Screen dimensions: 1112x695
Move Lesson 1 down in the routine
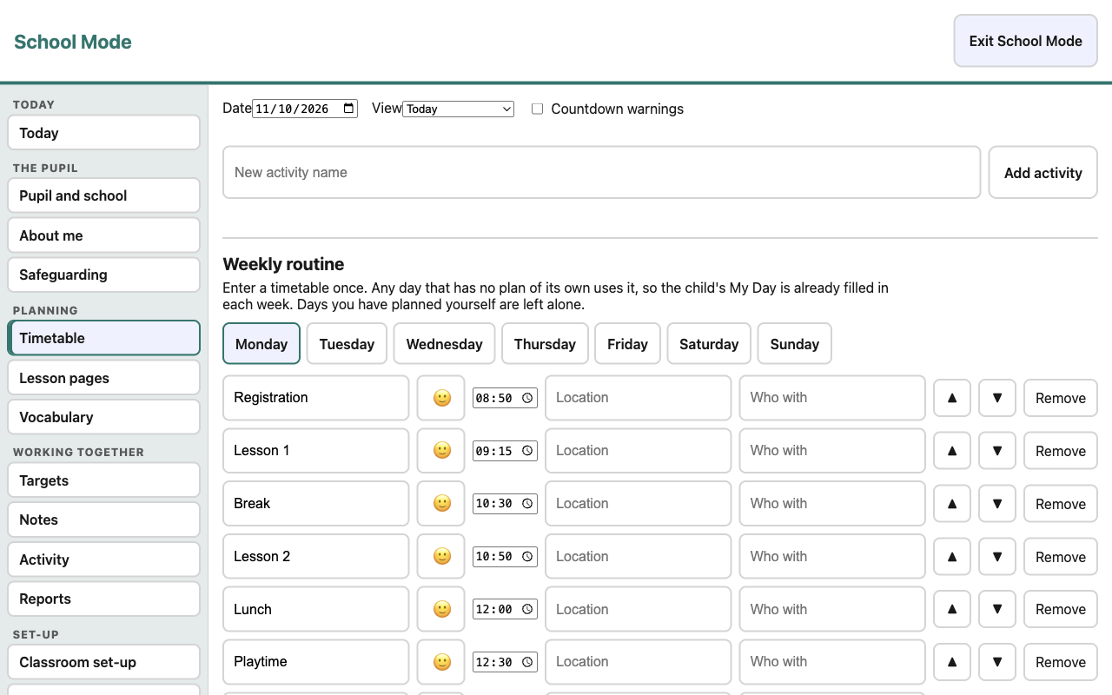tap(997, 451)
